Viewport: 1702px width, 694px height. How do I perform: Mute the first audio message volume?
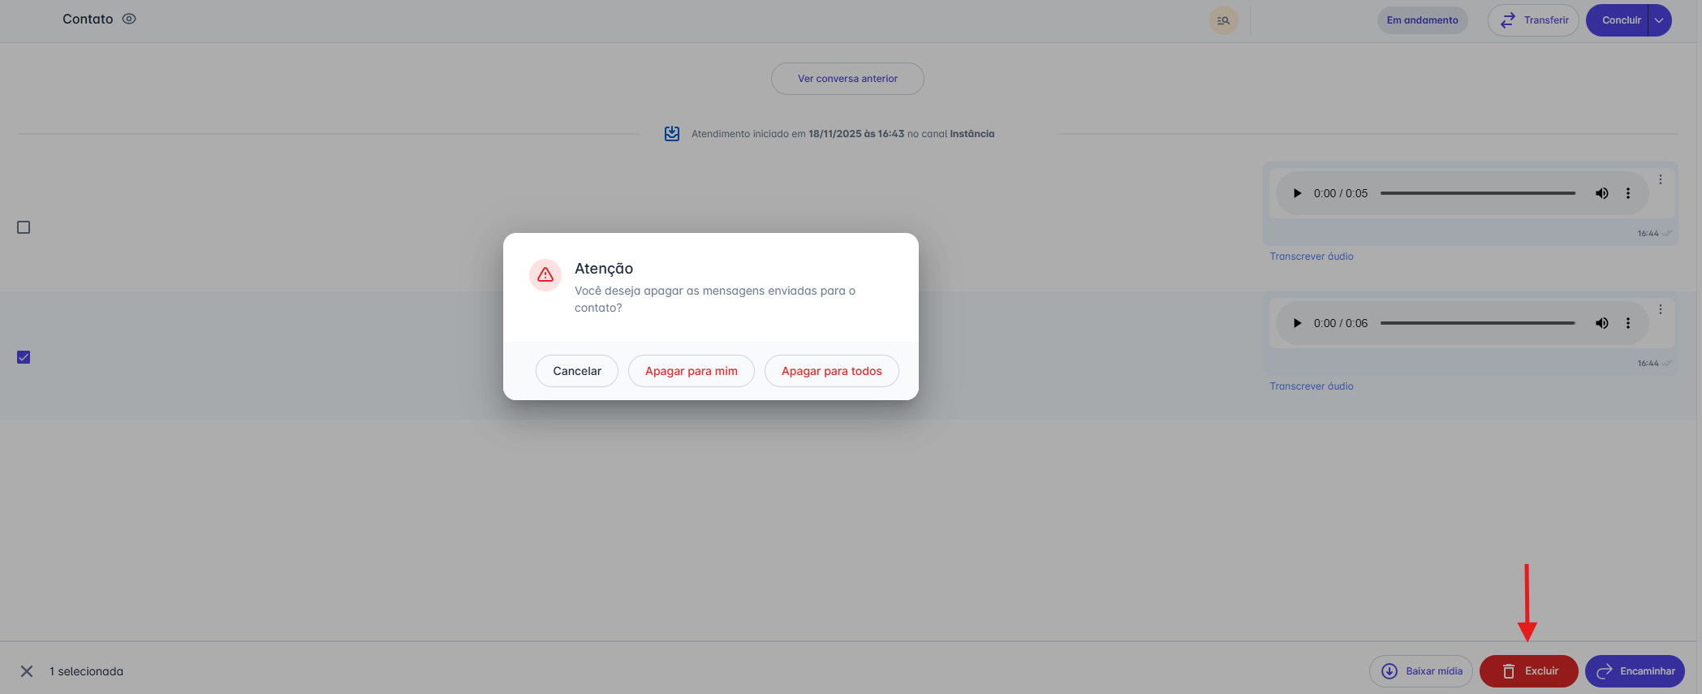click(x=1601, y=193)
